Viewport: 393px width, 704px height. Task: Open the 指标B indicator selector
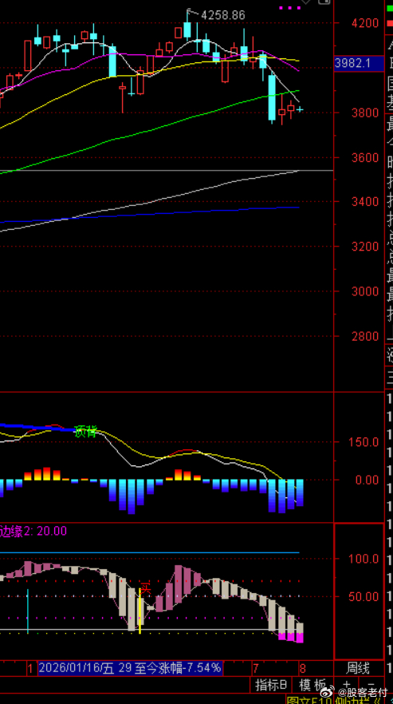271,685
